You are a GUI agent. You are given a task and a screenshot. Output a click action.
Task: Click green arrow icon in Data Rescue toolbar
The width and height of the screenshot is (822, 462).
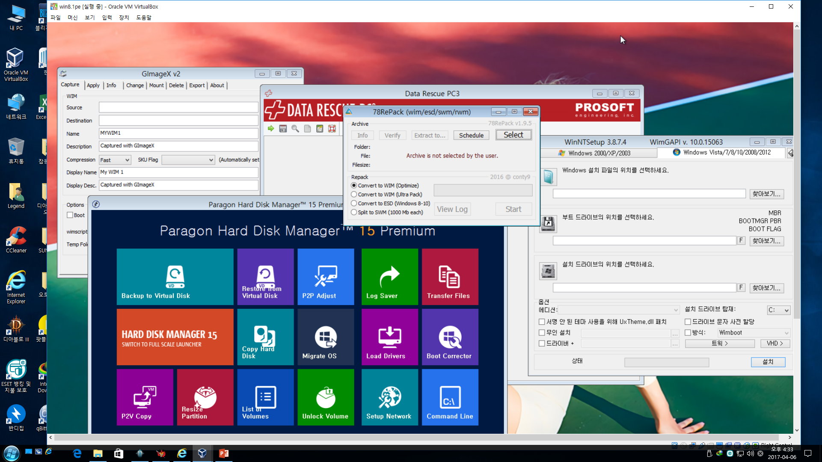[271, 128]
